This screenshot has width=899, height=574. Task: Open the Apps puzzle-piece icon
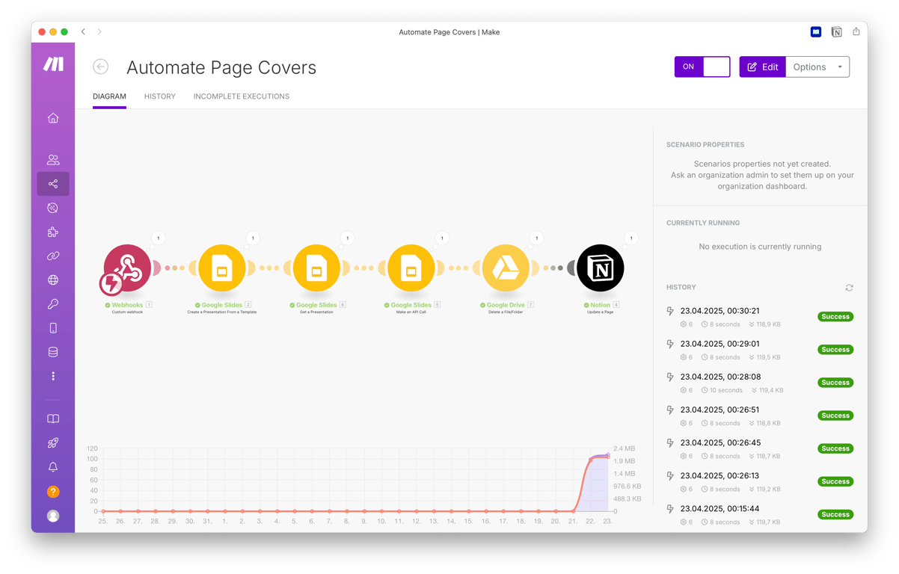click(53, 232)
